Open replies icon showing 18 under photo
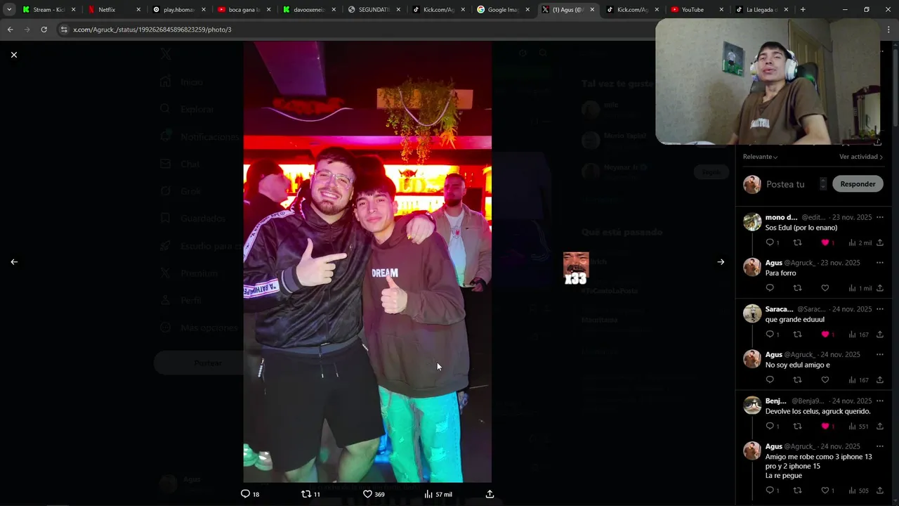Image resolution: width=899 pixels, height=506 pixels. 250,494
